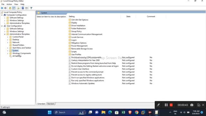Open the Ctrl+Alt+Del Options folder

point(80,20)
